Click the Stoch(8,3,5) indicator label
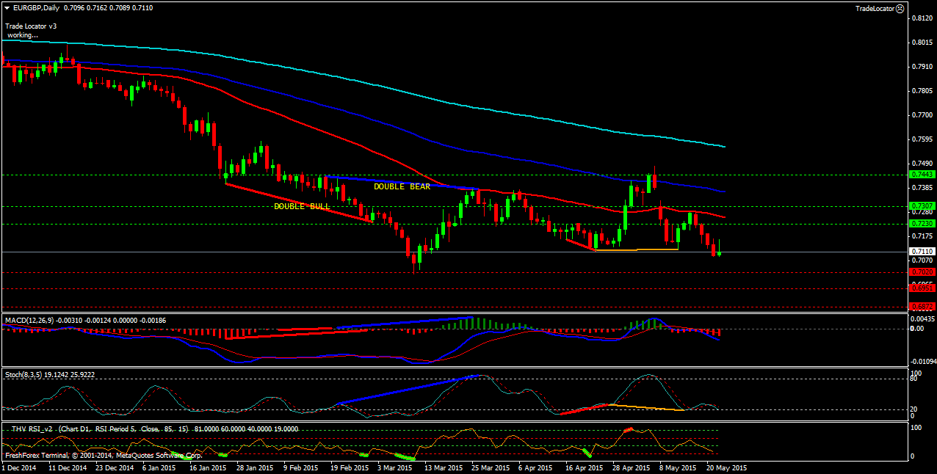This screenshot has width=937, height=474. pyautogui.click(x=23, y=374)
